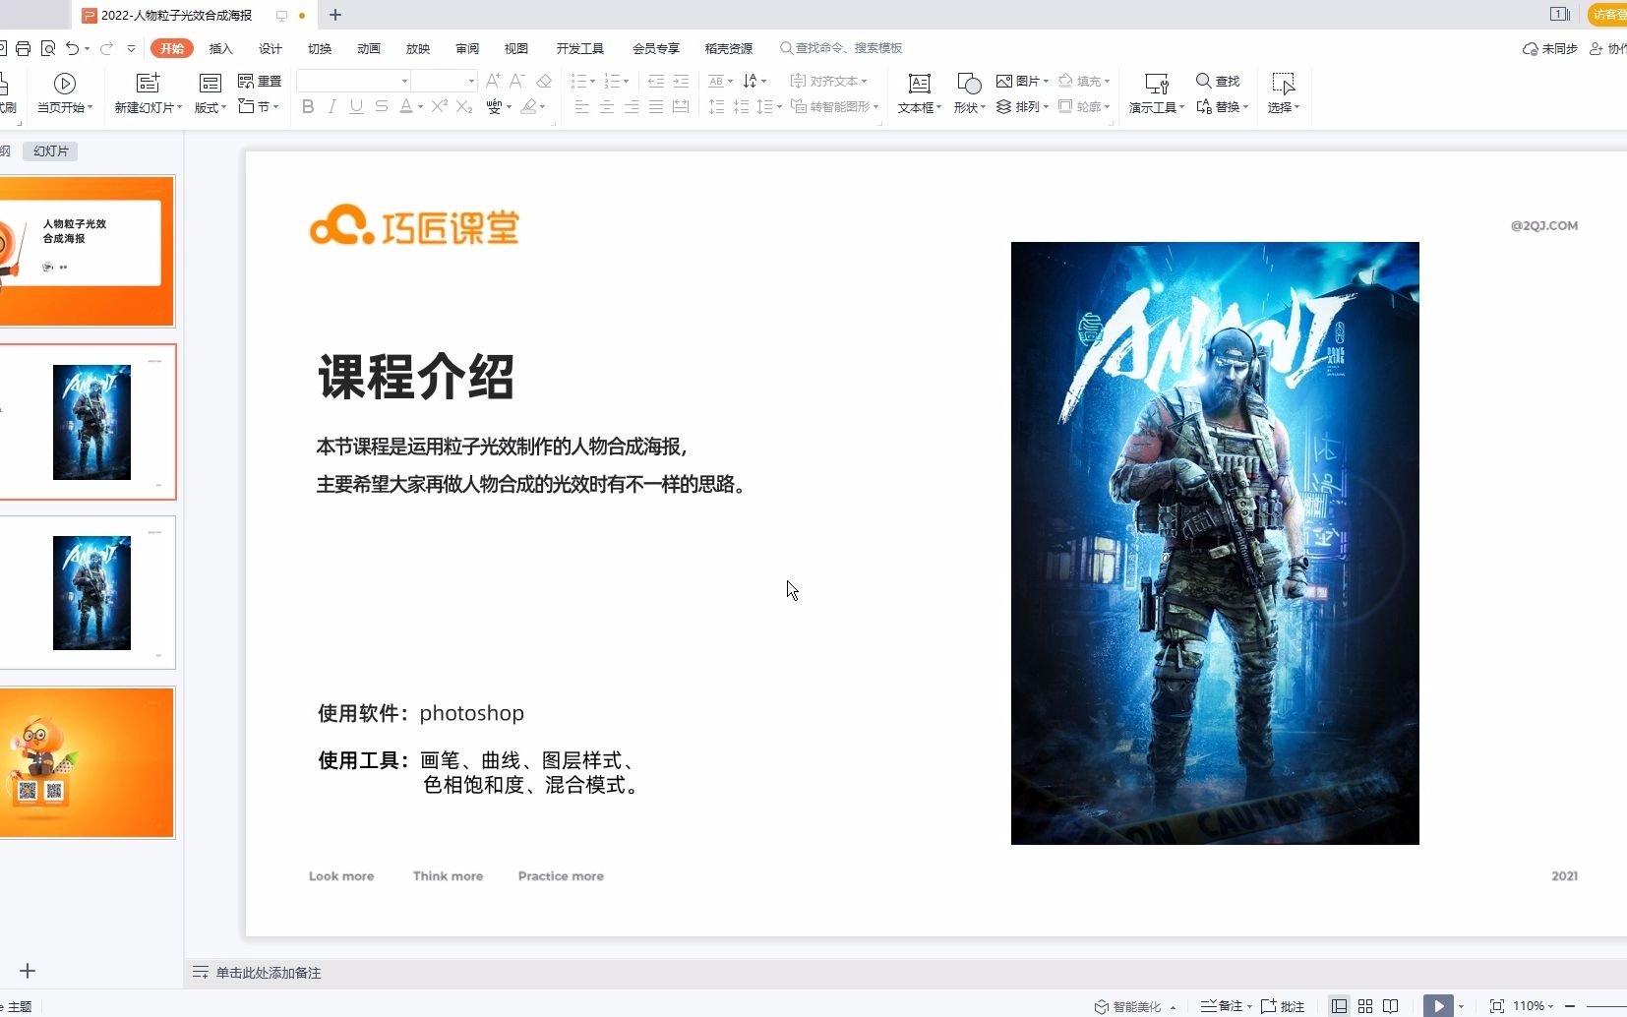Expand bullet list options dropdown

[593, 81]
